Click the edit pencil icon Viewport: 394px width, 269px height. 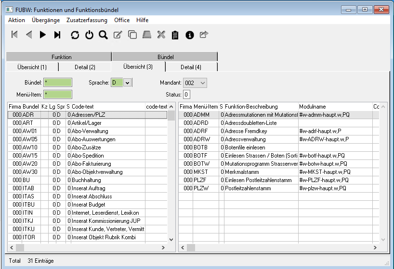click(118, 35)
